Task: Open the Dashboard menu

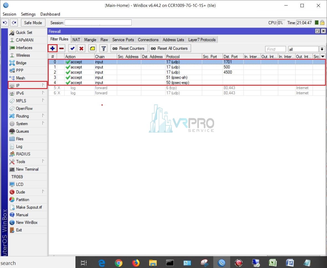Action: 50,14
